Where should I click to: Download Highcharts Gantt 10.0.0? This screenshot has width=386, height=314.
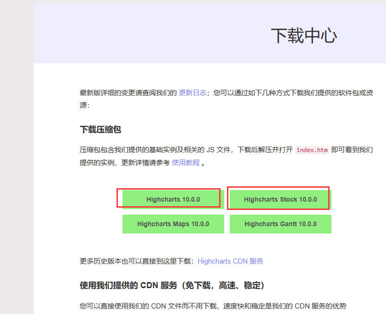click(281, 224)
